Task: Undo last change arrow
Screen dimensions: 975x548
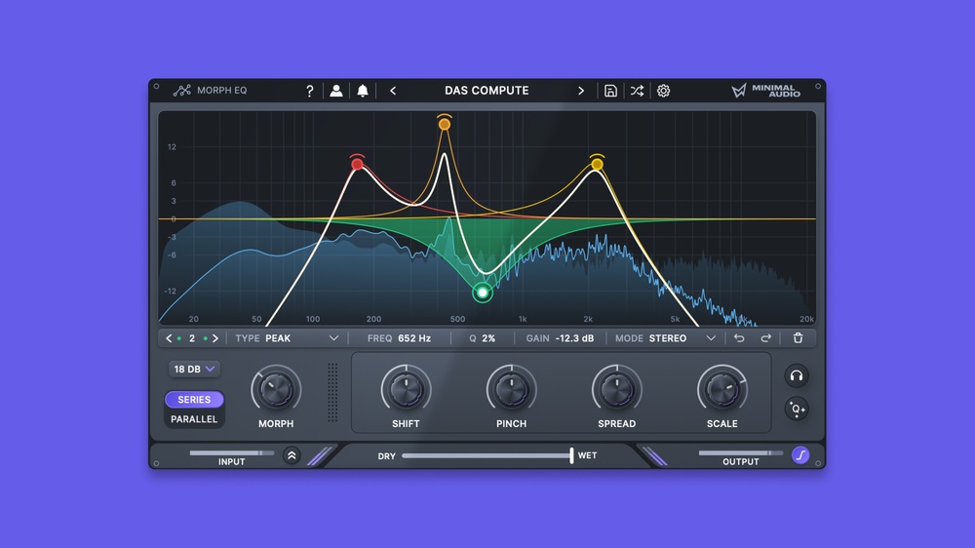Action: [x=739, y=337]
